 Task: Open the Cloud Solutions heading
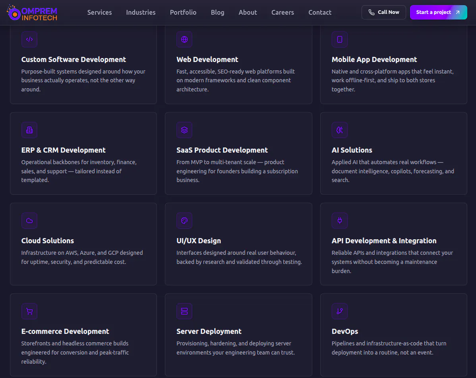(x=48, y=241)
